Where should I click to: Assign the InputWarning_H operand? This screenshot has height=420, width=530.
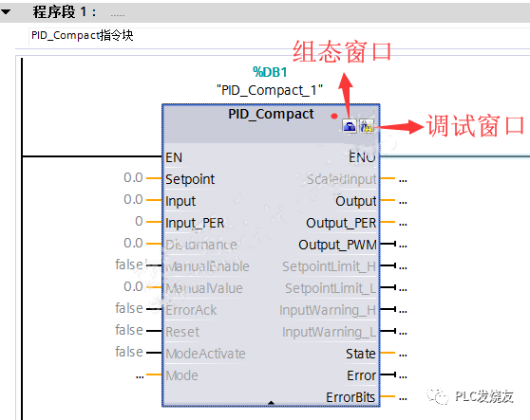click(x=403, y=311)
